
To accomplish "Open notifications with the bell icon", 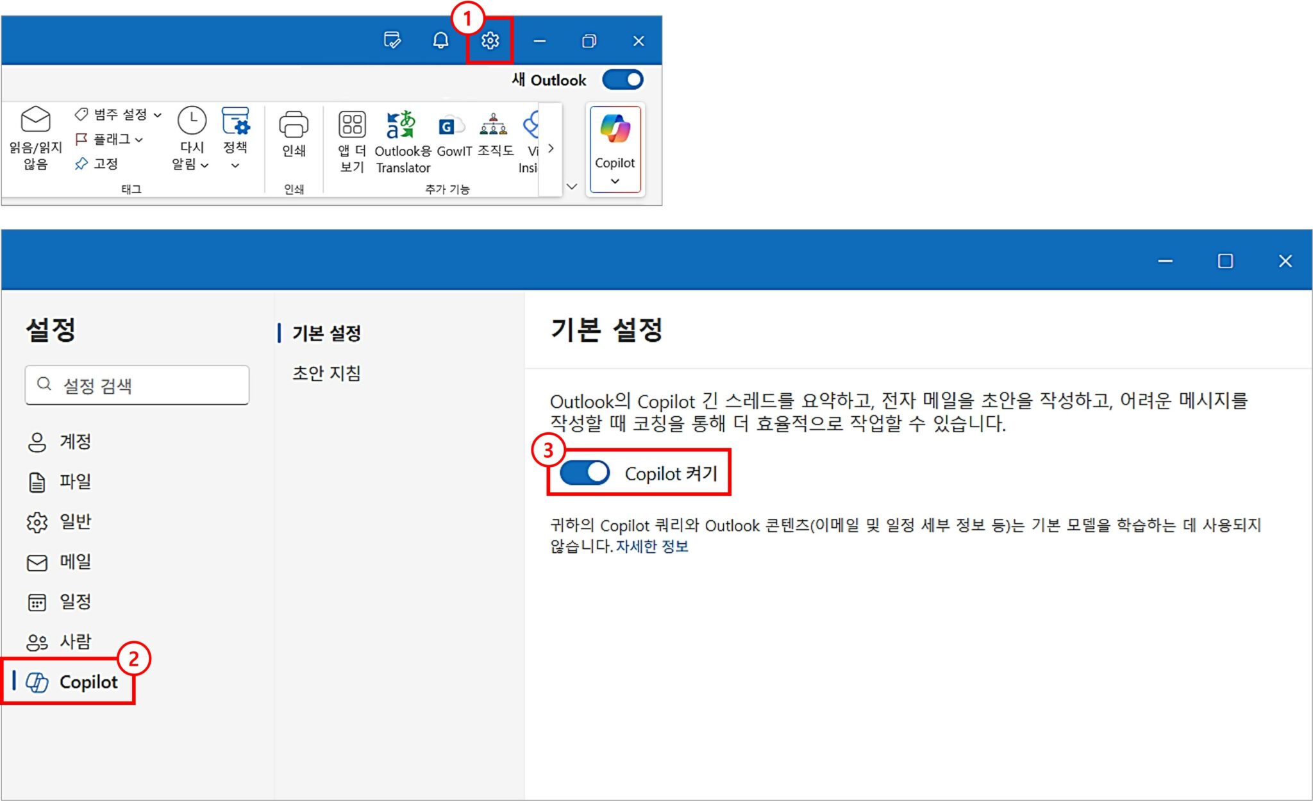I will tap(440, 41).
